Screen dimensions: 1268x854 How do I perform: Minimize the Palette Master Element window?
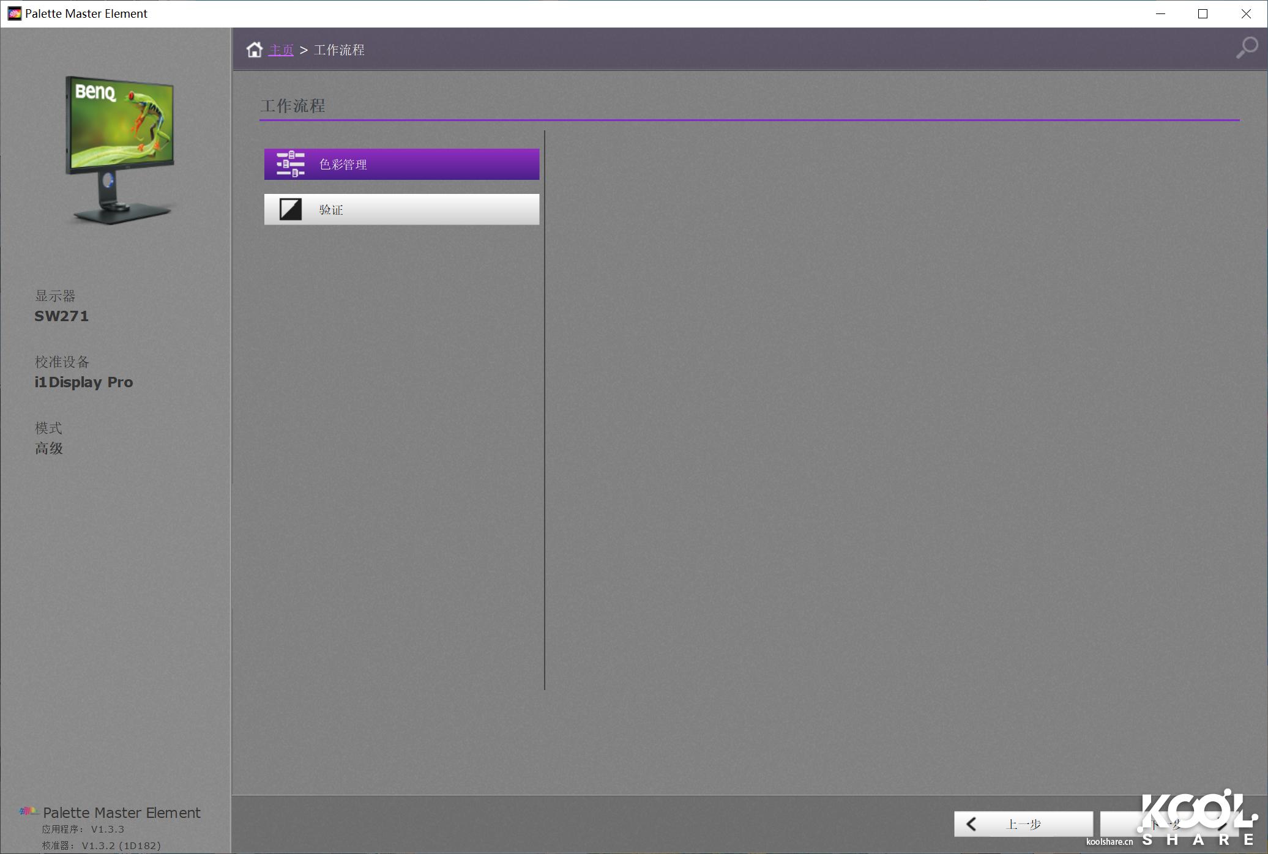point(1160,13)
